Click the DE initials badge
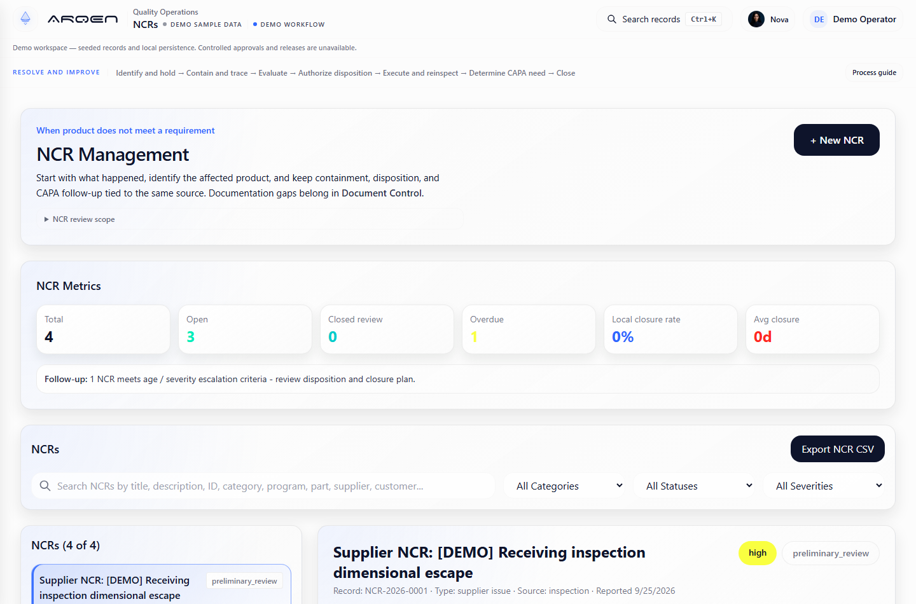This screenshot has width=916, height=604. pyautogui.click(x=819, y=19)
